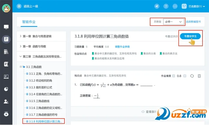The image size is (209, 125).
Task: Select the homework document sidebar icon
Action: 6,39
